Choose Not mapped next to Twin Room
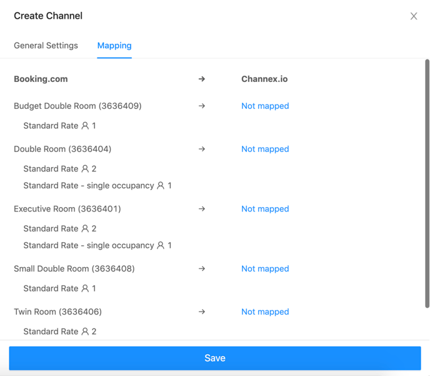Viewport: 430px width, 376px height. (x=265, y=312)
